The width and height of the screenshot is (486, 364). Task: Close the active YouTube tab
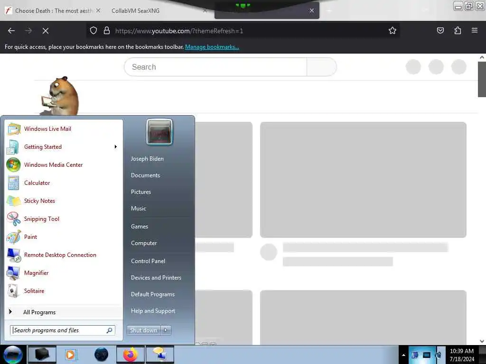tap(312, 10)
